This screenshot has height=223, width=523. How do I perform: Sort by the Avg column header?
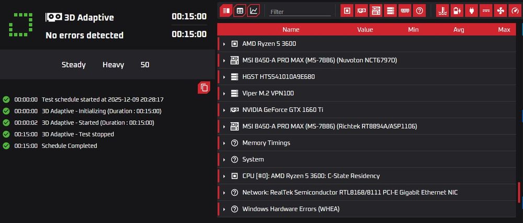tap(459, 30)
